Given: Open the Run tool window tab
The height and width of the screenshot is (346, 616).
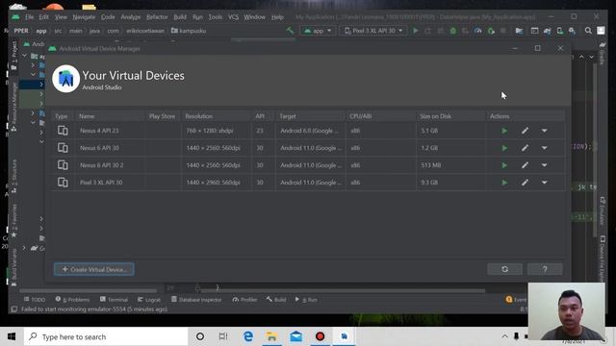Looking at the screenshot, I should click(x=306, y=299).
